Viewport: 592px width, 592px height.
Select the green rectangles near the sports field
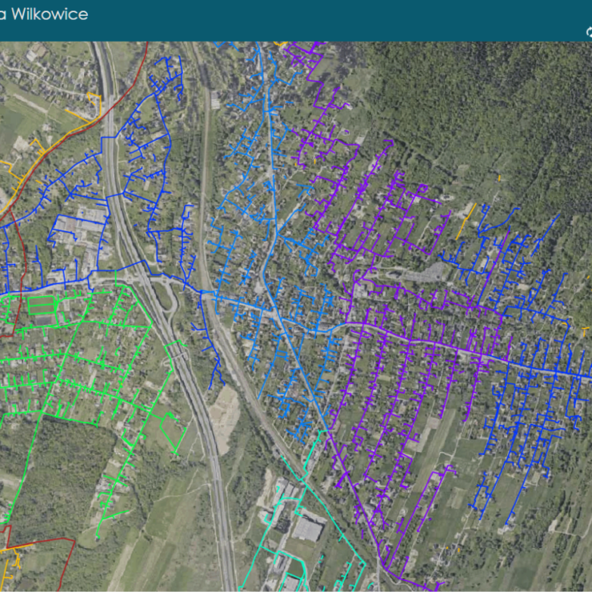[x=40, y=306]
